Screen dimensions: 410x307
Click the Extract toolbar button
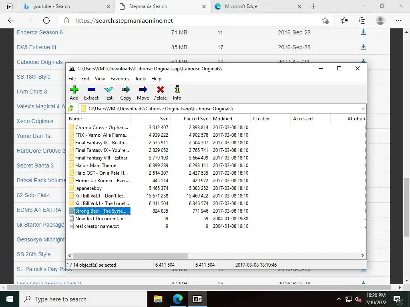(x=91, y=93)
